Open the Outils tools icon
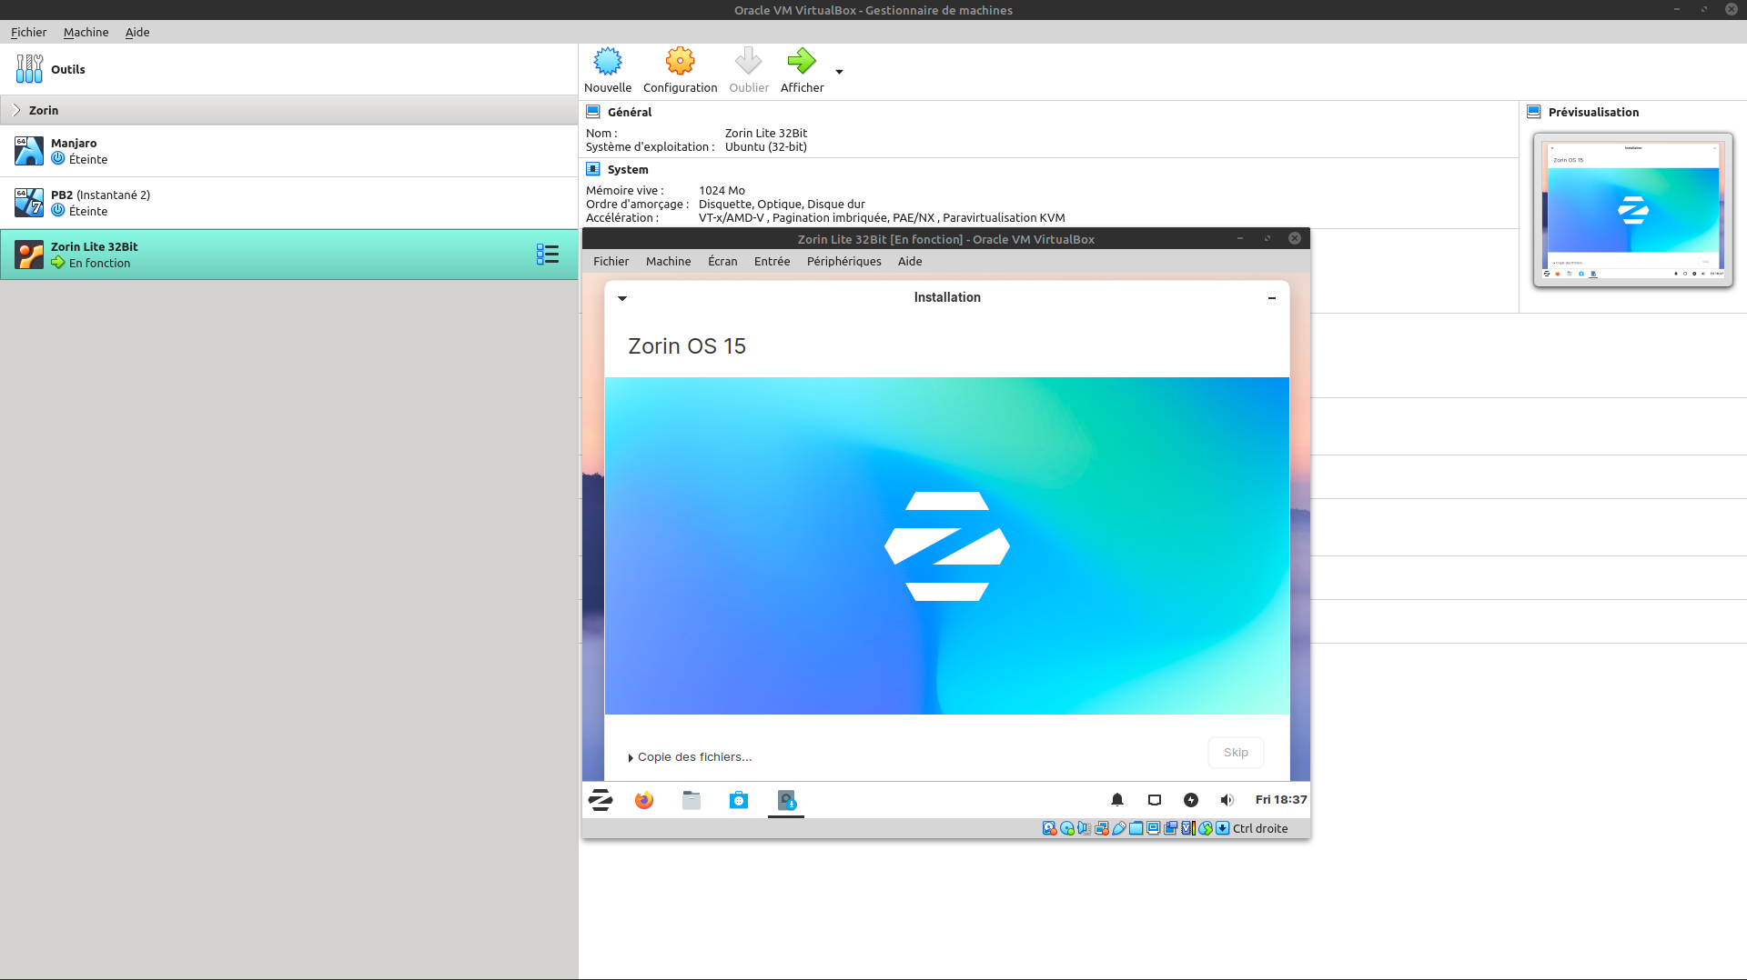The height and width of the screenshot is (980, 1747). pos(29,69)
